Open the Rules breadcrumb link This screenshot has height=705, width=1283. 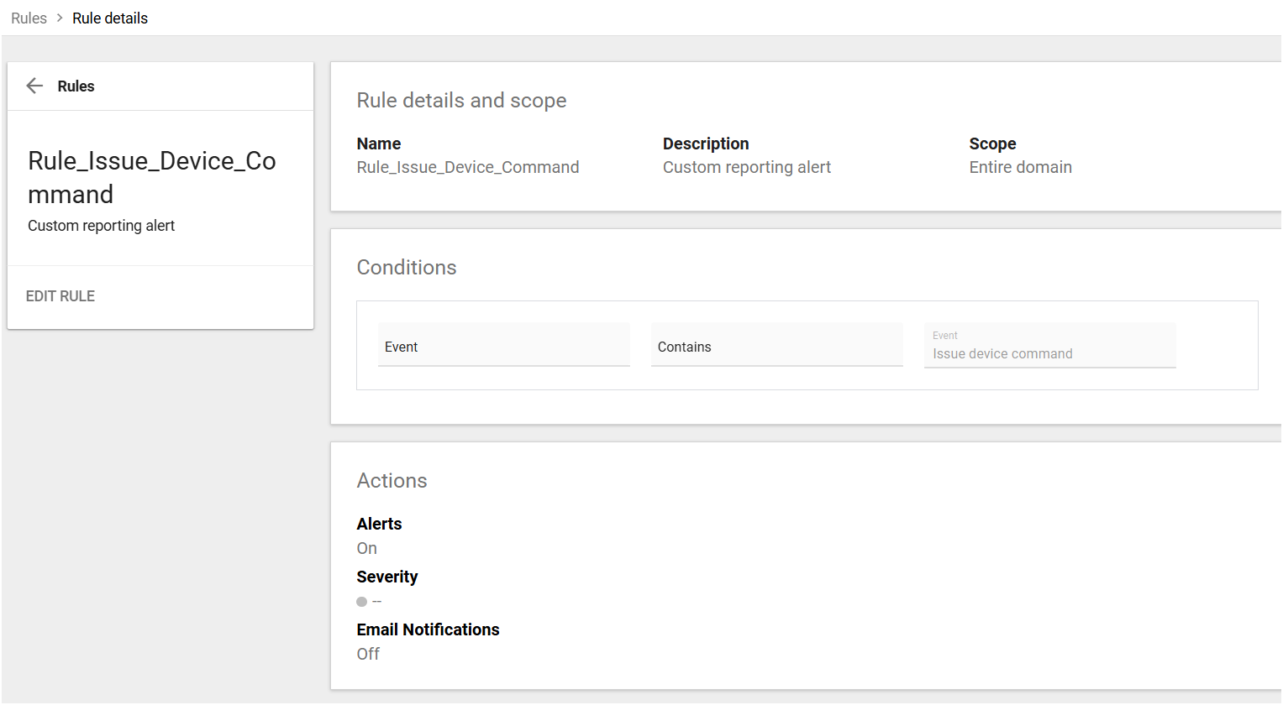point(29,18)
